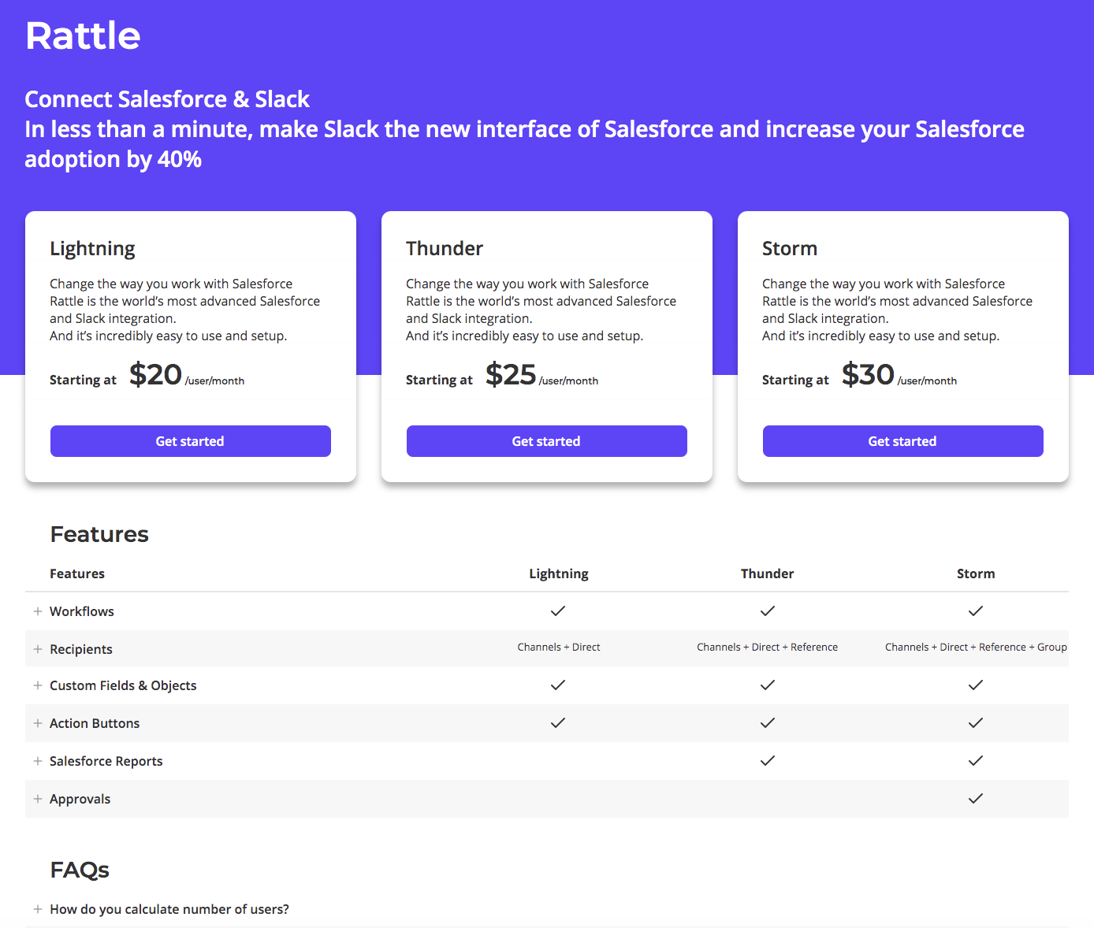The height and width of the screenshot is (928, 1094).
Task: Expand the Action Buttons row
Action: click(x=38, y=723)
